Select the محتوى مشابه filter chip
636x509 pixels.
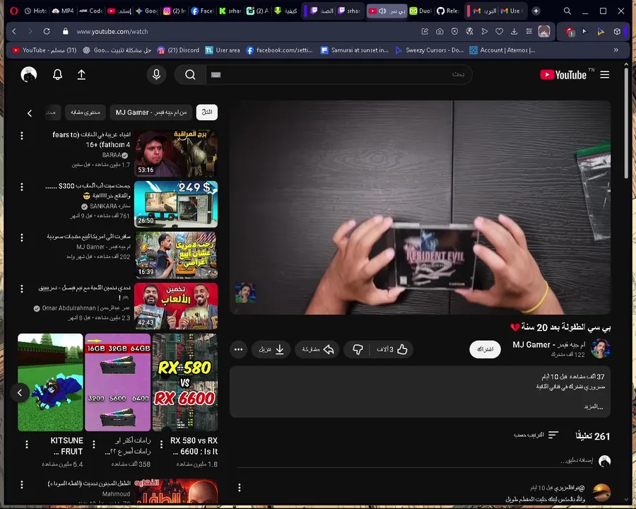point(86,112)
